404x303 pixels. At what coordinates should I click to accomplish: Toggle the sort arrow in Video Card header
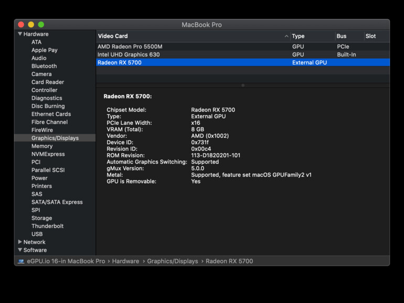286,36
